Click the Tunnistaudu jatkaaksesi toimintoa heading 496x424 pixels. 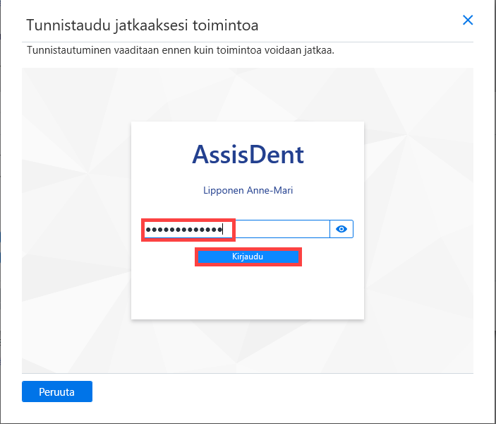point(143,25)
